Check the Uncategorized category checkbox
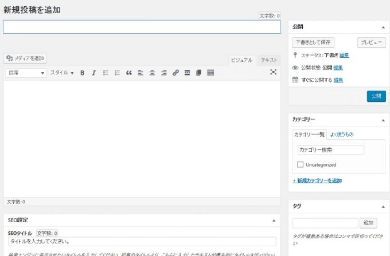Screen dimensions: 390x256 tap(300, 164)
